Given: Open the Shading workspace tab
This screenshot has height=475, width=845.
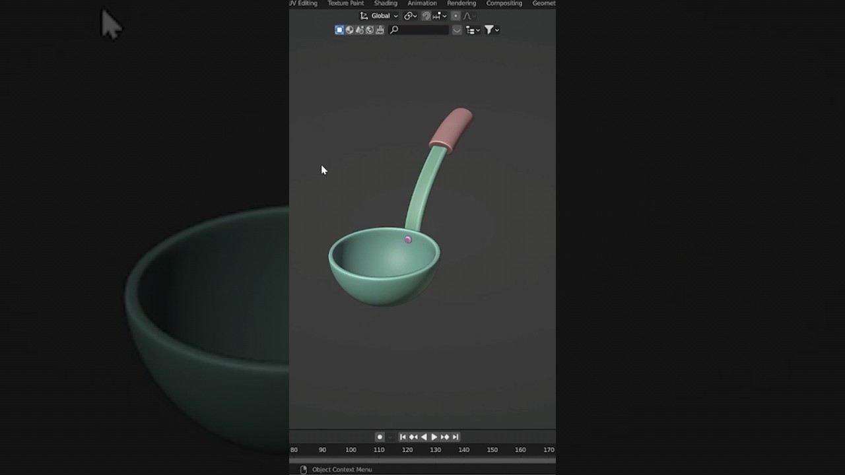Looking at the screenshot, I should (386, 3).
